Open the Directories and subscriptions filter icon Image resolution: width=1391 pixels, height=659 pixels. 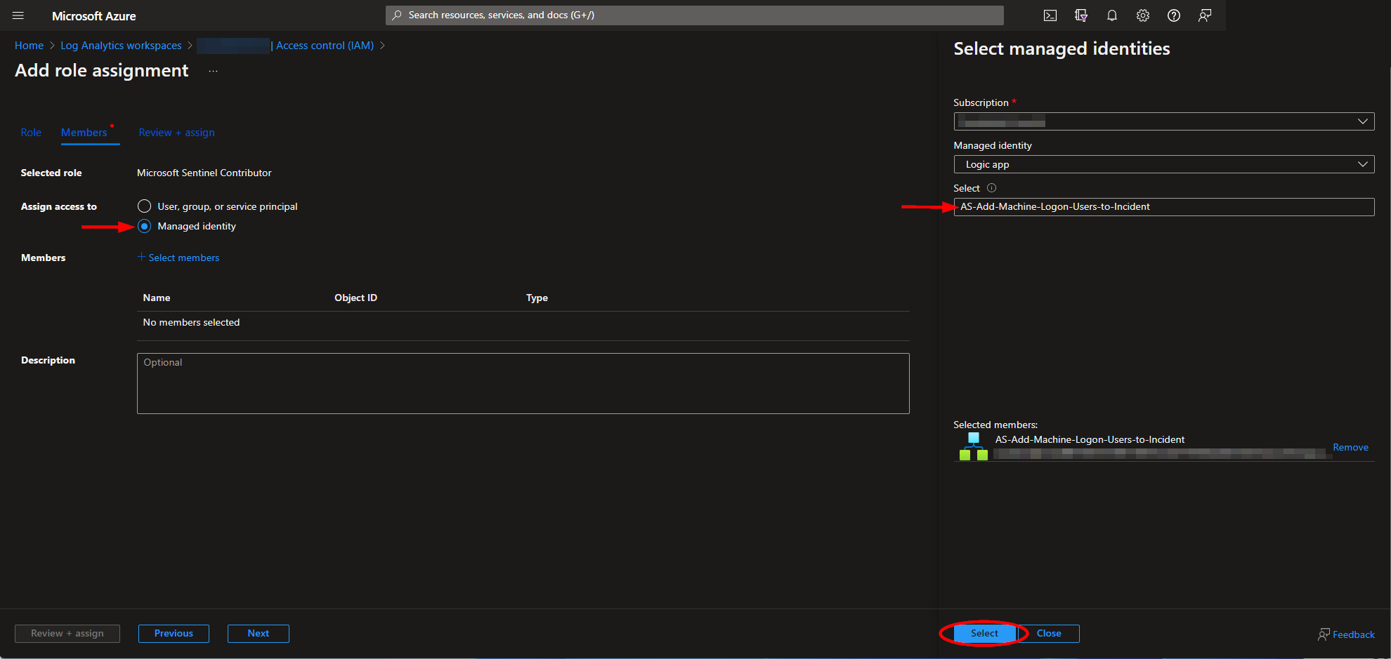[x=1081, y=15]
